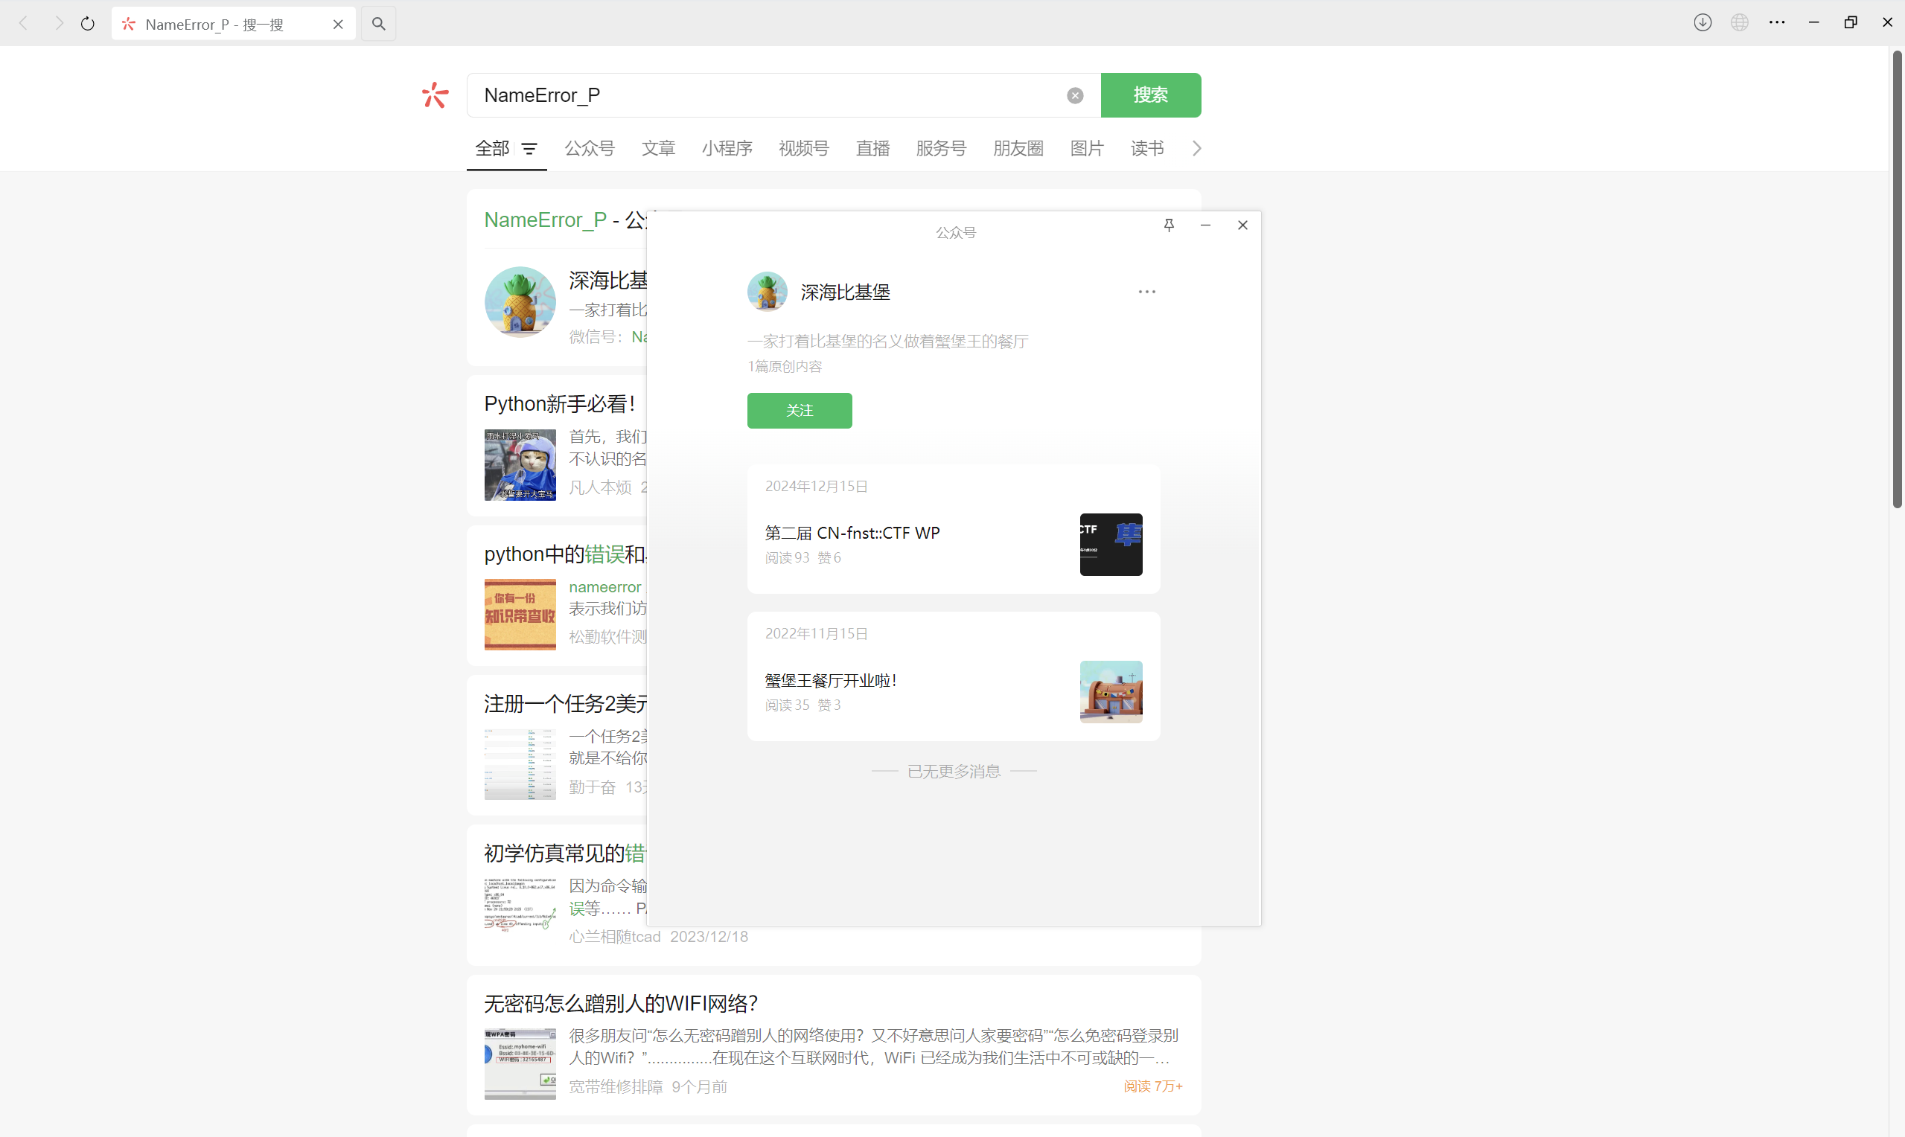Open the 注册一个任务2美元 result
The width and height of the screenshot is (1905, 1137).
[565, 704]
